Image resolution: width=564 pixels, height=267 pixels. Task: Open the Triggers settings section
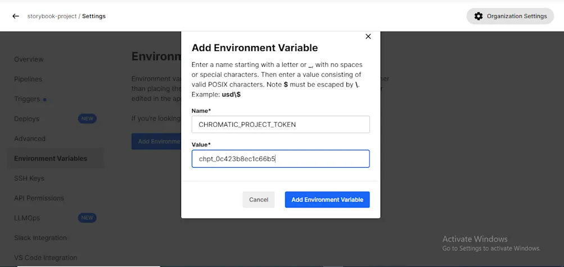[x=27, y=99]
